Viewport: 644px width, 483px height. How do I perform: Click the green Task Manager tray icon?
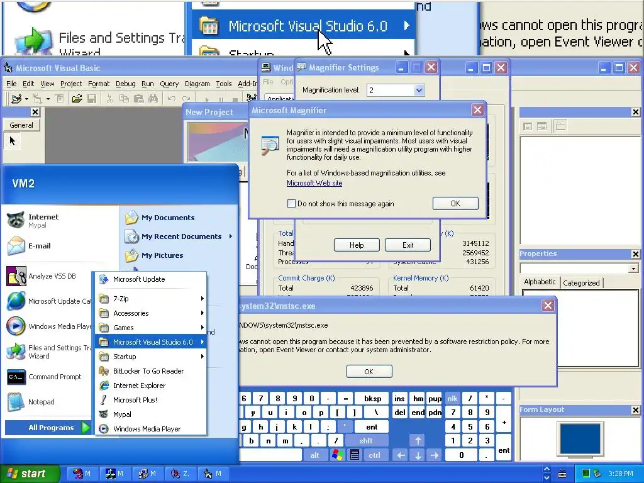pyautogui.click(x=586, y=474)
